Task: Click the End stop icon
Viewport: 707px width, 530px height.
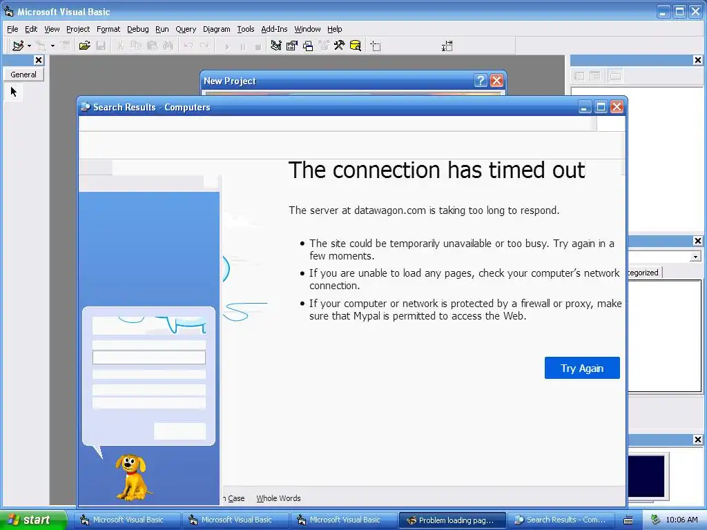Action: pos(258,46)
